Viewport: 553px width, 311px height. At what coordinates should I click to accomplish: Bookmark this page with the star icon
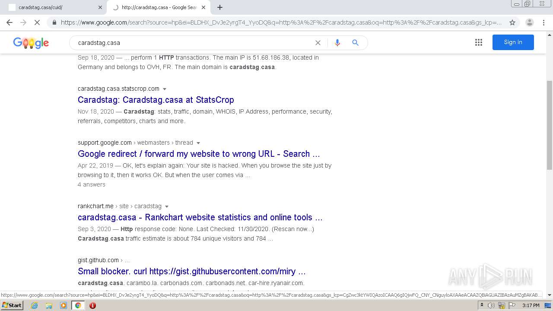click(512, 22)
